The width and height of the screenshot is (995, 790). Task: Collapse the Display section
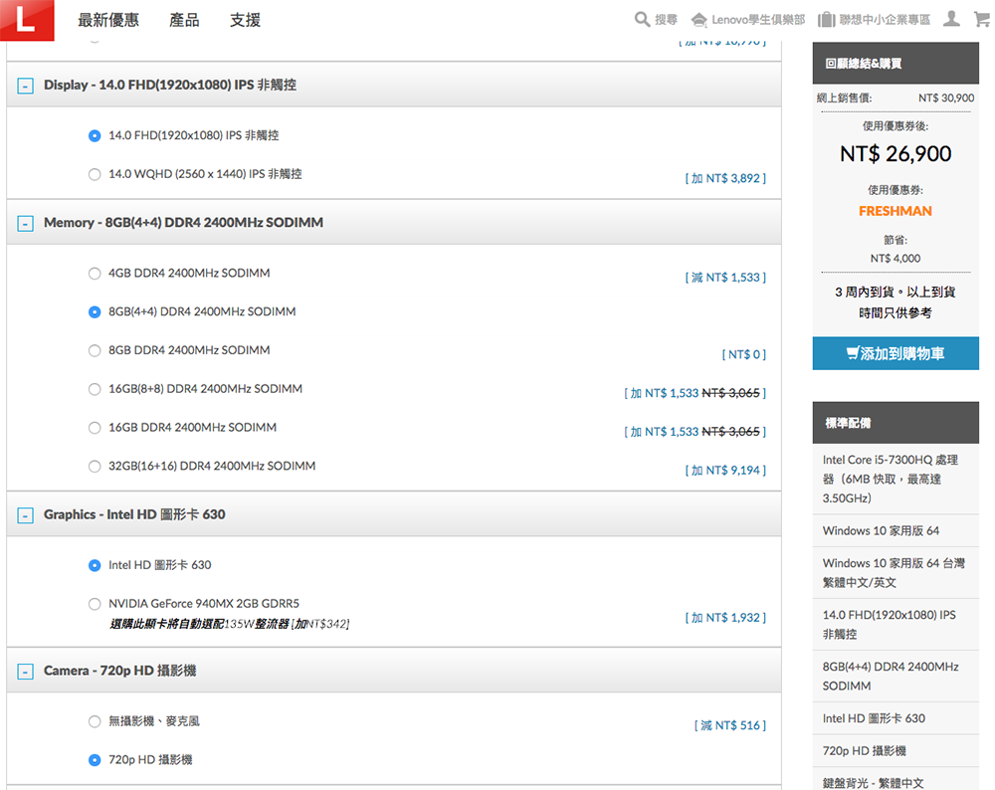coord(26,86)
